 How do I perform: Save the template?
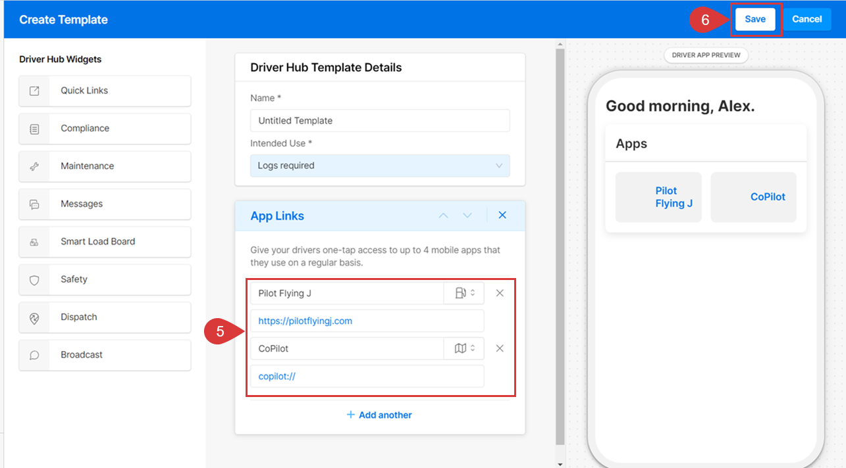pos(755,19)
